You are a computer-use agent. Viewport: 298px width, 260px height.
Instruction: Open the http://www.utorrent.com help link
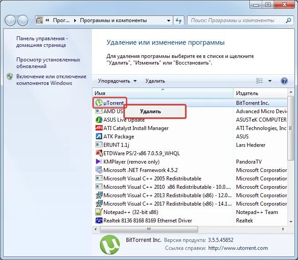click(x=238, y=248)
